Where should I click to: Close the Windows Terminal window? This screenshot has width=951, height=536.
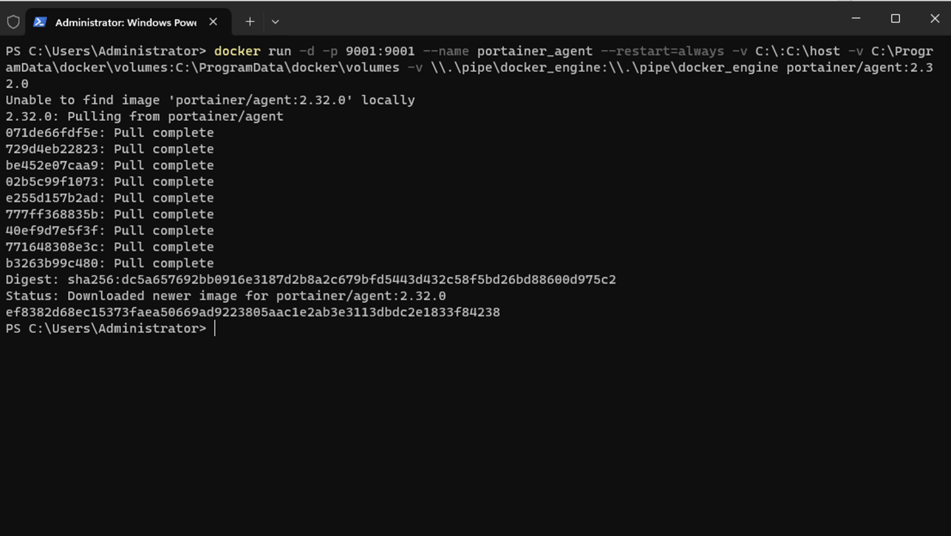point(935,18)
